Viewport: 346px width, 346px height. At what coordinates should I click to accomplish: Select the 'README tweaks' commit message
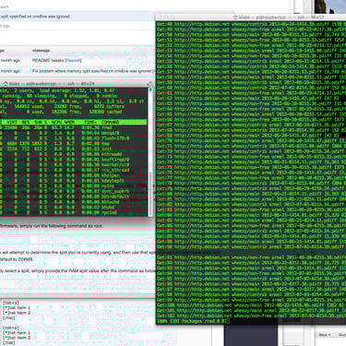(49, 61)
